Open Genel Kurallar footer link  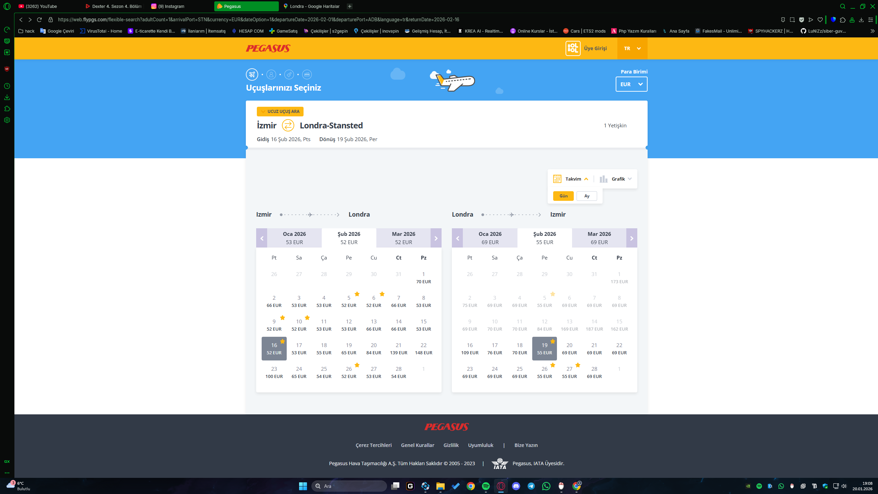(418, 445)
